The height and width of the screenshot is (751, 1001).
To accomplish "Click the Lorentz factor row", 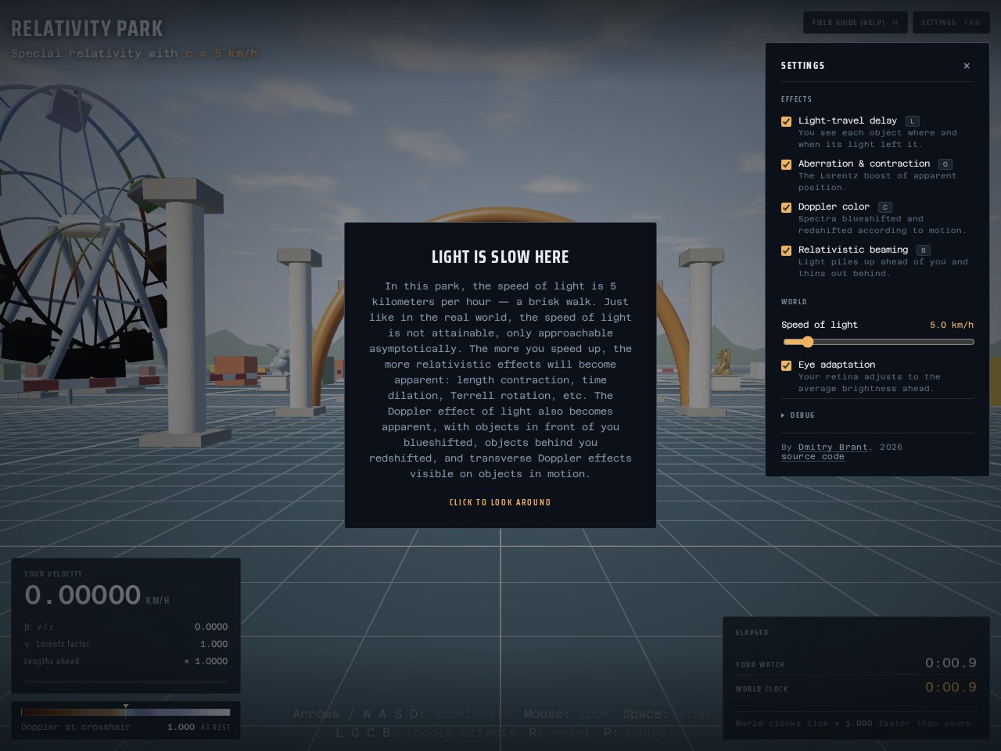I will tap(126, 644).
